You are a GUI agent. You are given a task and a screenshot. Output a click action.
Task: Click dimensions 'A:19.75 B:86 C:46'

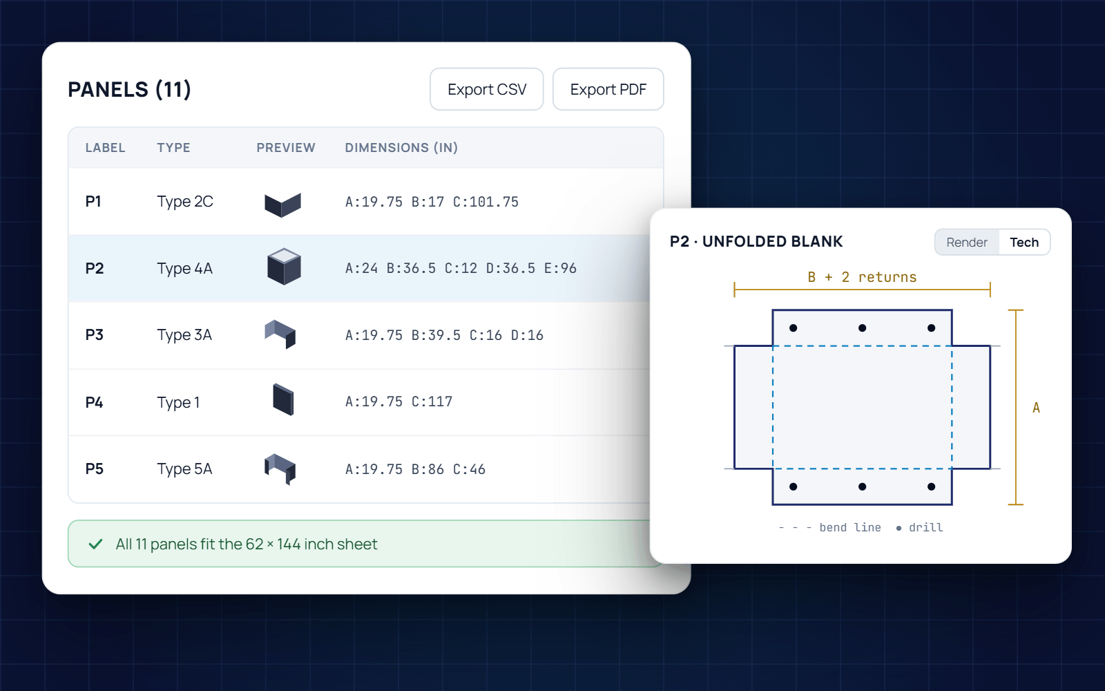tap(415, 469)
